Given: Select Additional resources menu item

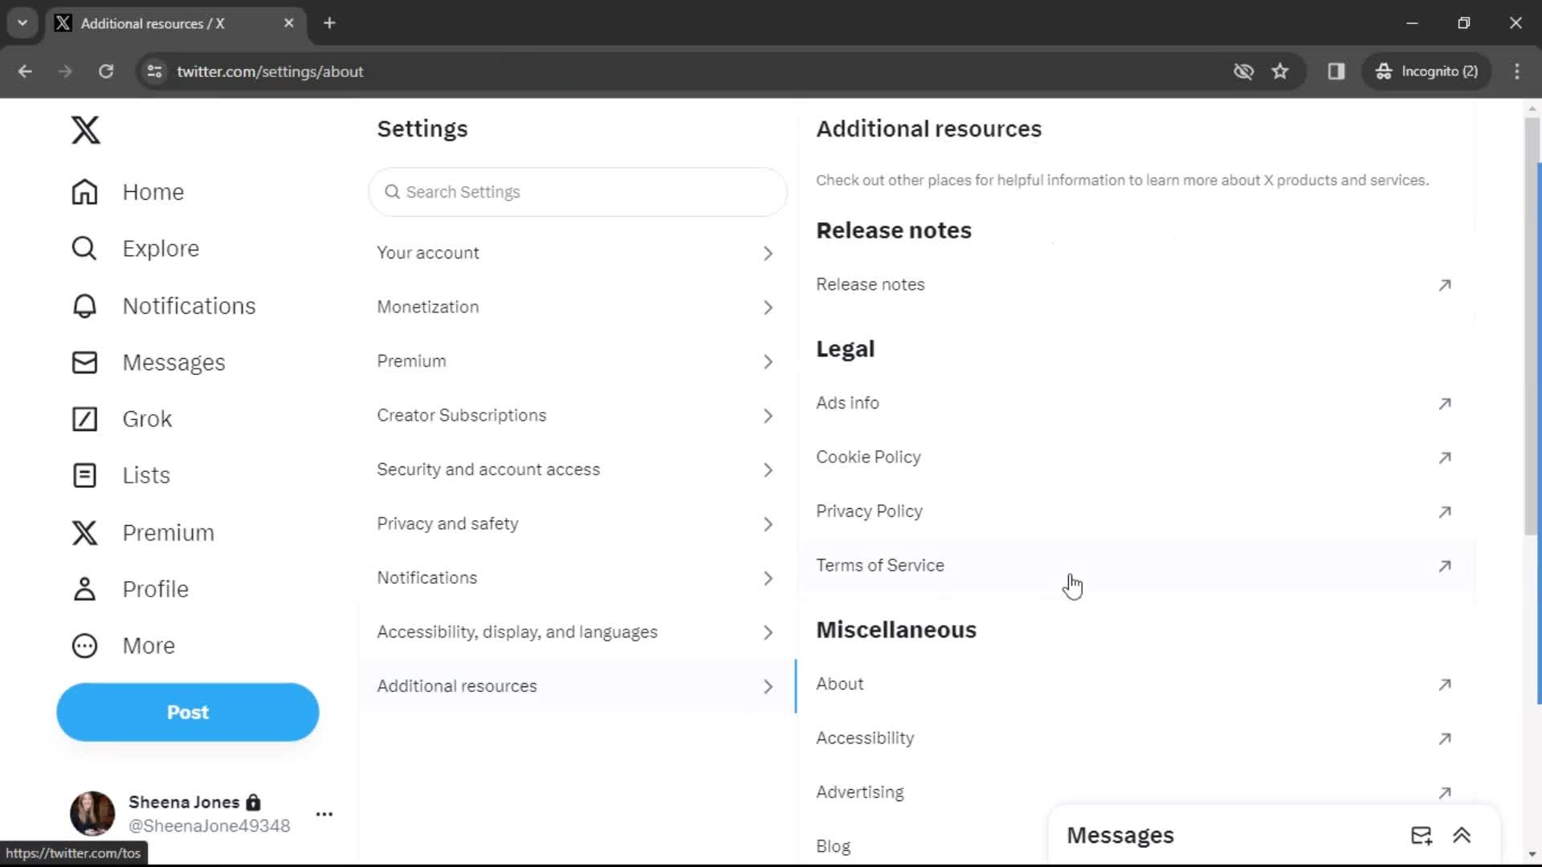Looking at the screenshot, I should (x=576, y=686).
